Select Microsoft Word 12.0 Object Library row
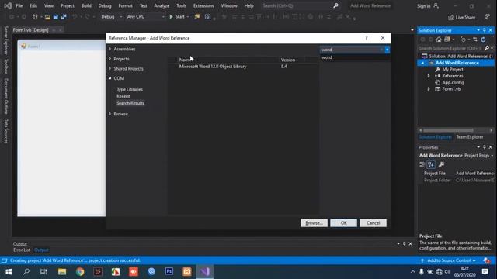 [x=243, y=67]
